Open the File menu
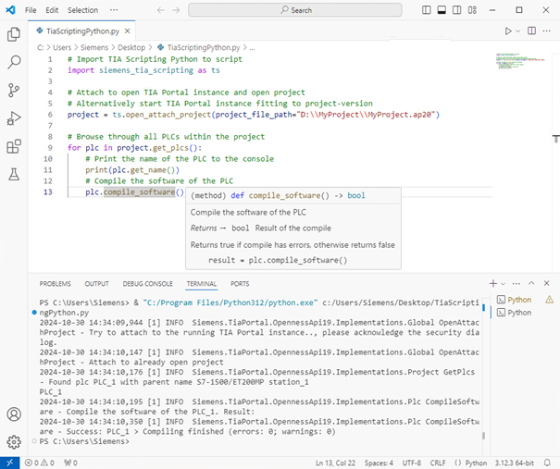This screenshot has height=469, width=560. tap(31, 10)
